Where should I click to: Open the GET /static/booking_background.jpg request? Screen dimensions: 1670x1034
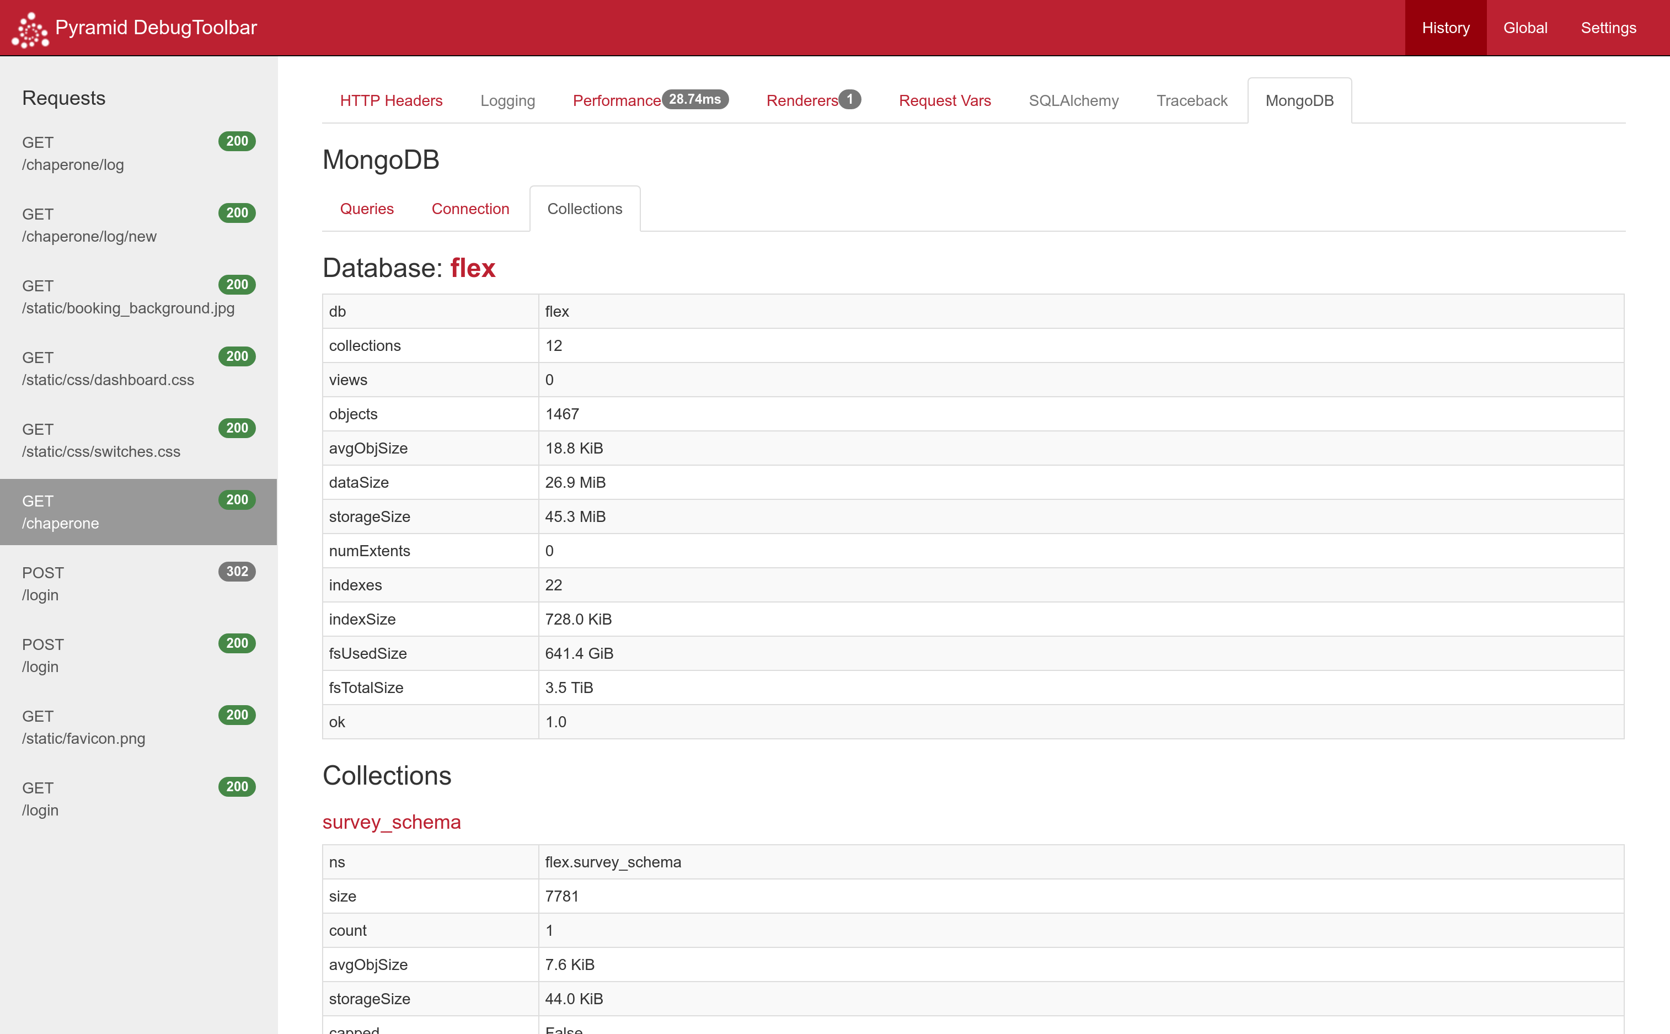coord(139,297)
